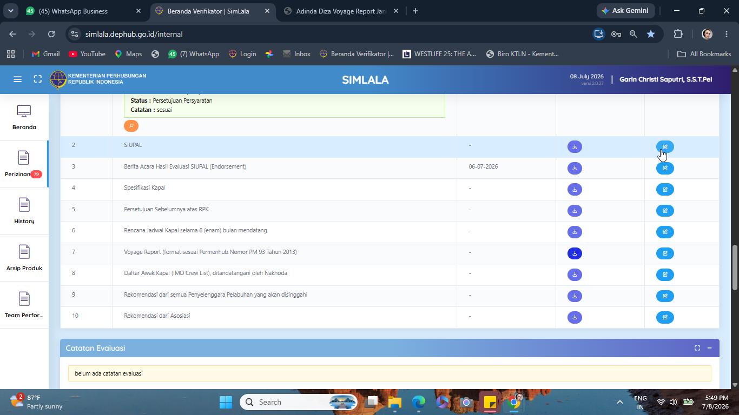Edit Spesifikasi Kapal row
This screenshot has height=415, width=739.
(x=665, y=190)
